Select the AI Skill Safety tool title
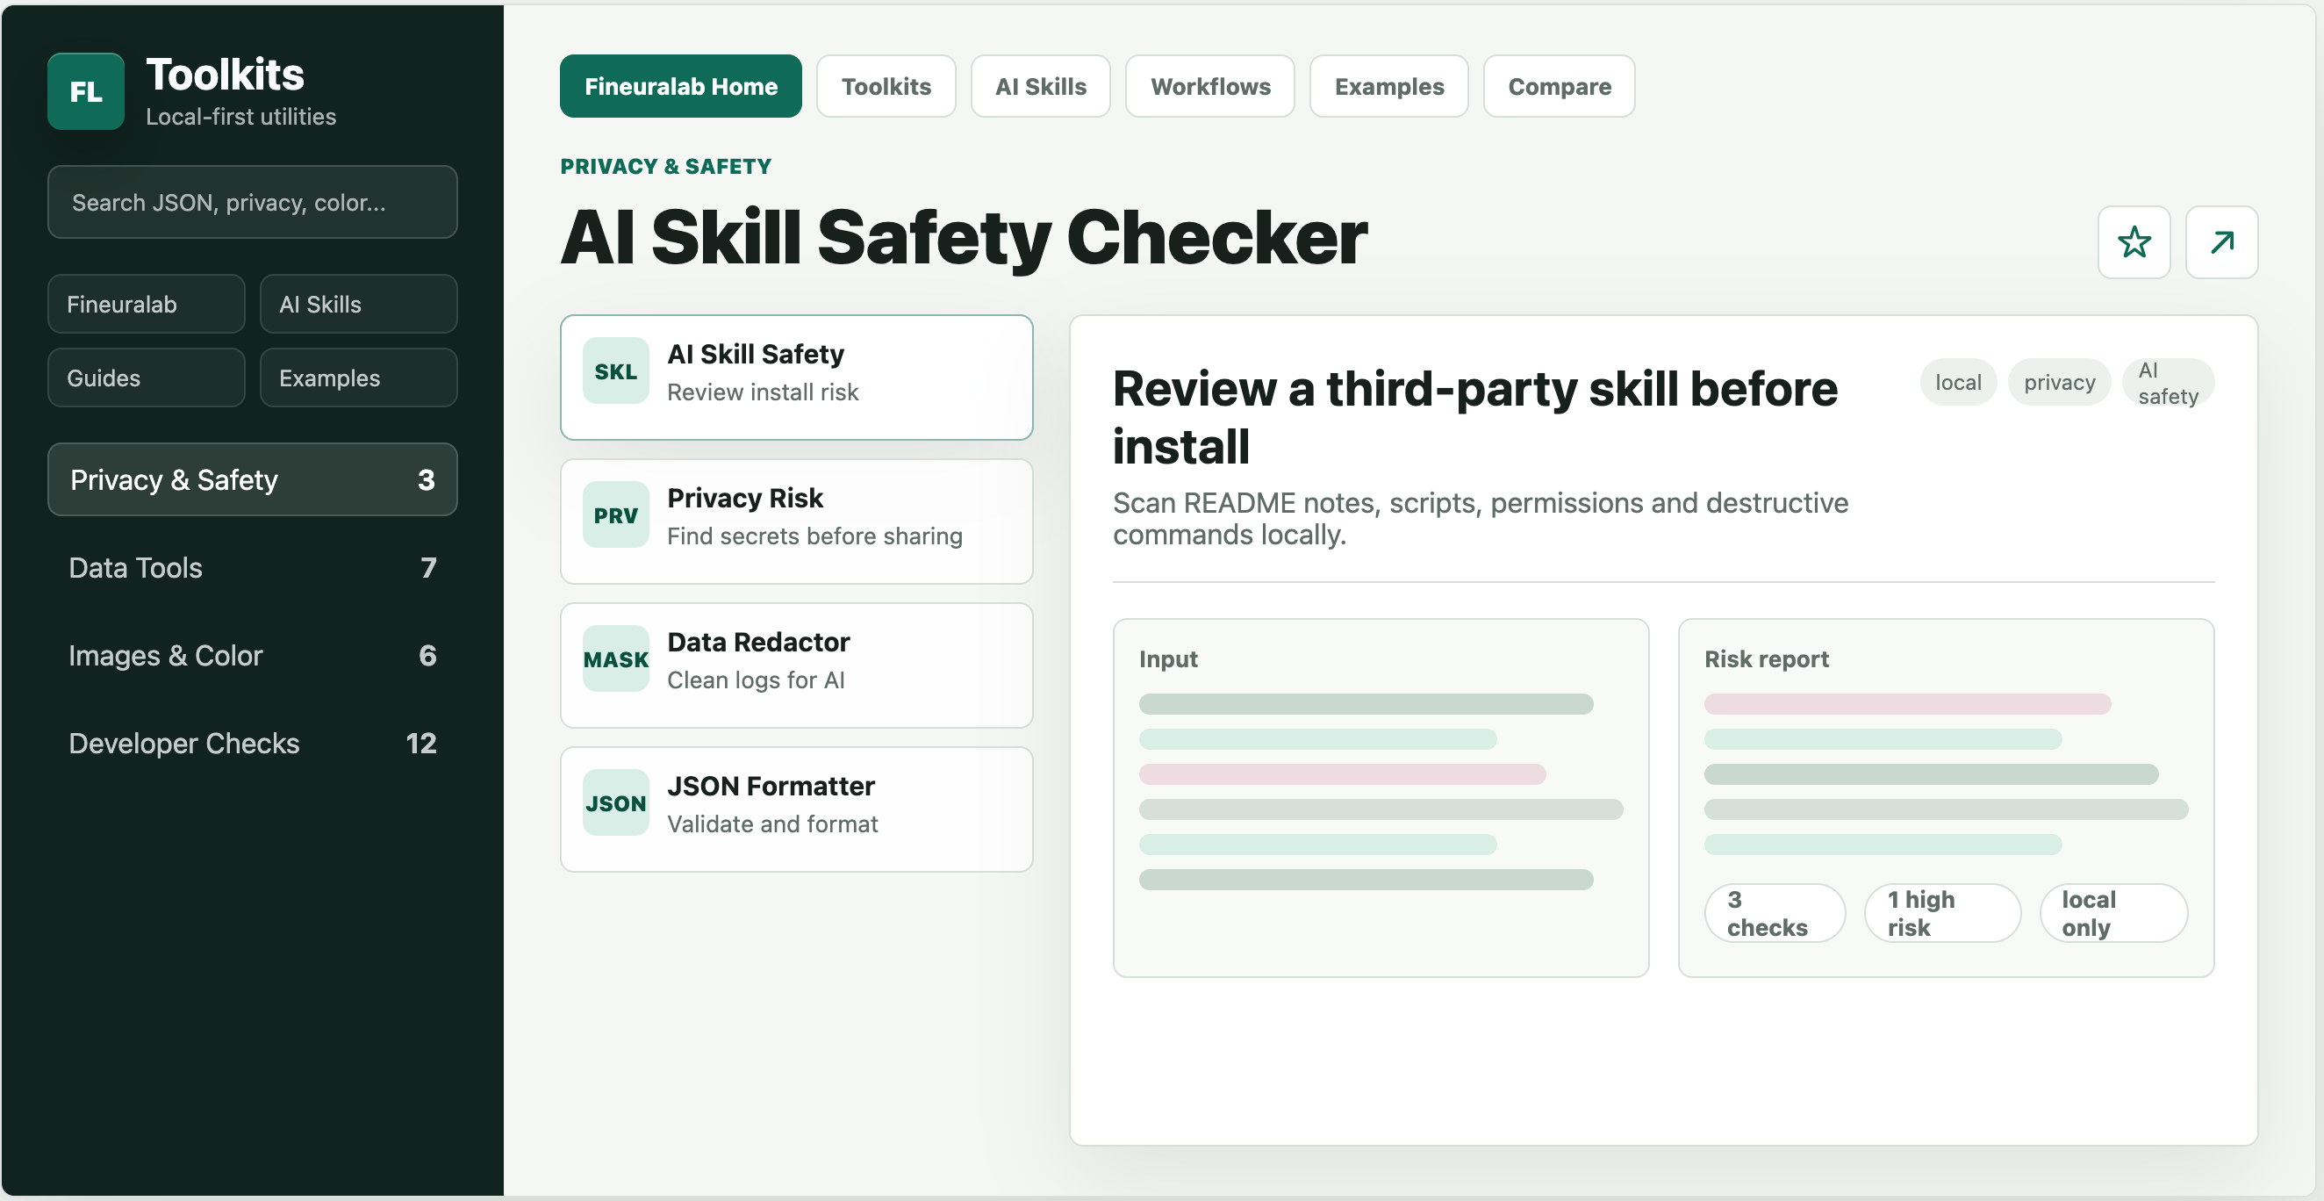 (x=755, y=355)
